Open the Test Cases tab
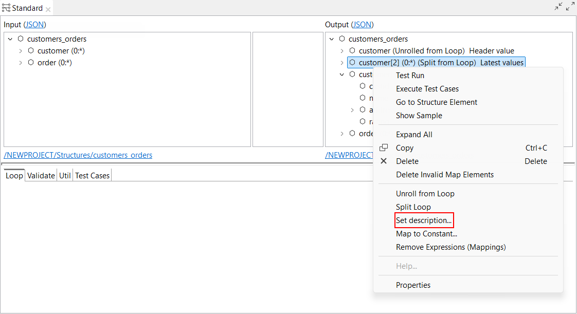The width and height of the screenshot is (577, 314). pyautogui.click(x=93, y=176)
